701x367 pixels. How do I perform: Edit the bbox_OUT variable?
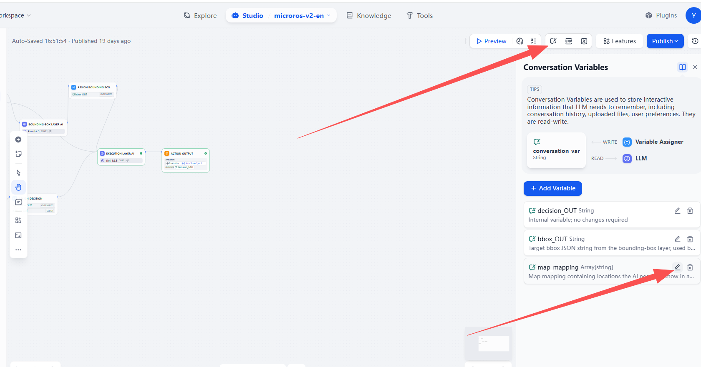(677, 239)
